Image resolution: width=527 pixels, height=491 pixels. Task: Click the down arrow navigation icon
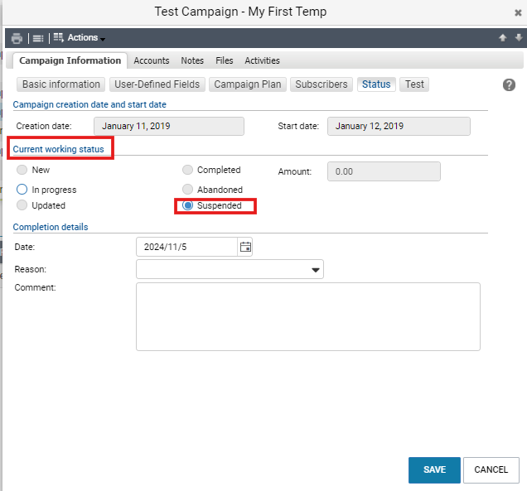point(519,37)
